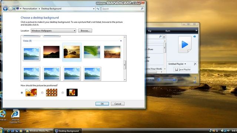Click the blue arrow atop the playlist pane
The height and width of the screenshot is (133, 237).
click(x=194, y=37)
